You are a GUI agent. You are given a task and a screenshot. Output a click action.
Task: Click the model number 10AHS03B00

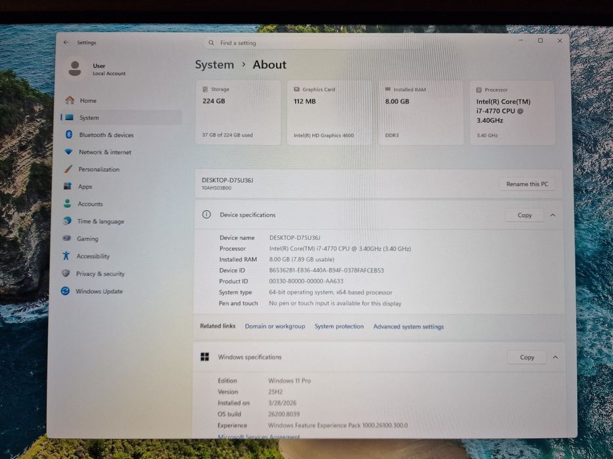click(216, 188)
